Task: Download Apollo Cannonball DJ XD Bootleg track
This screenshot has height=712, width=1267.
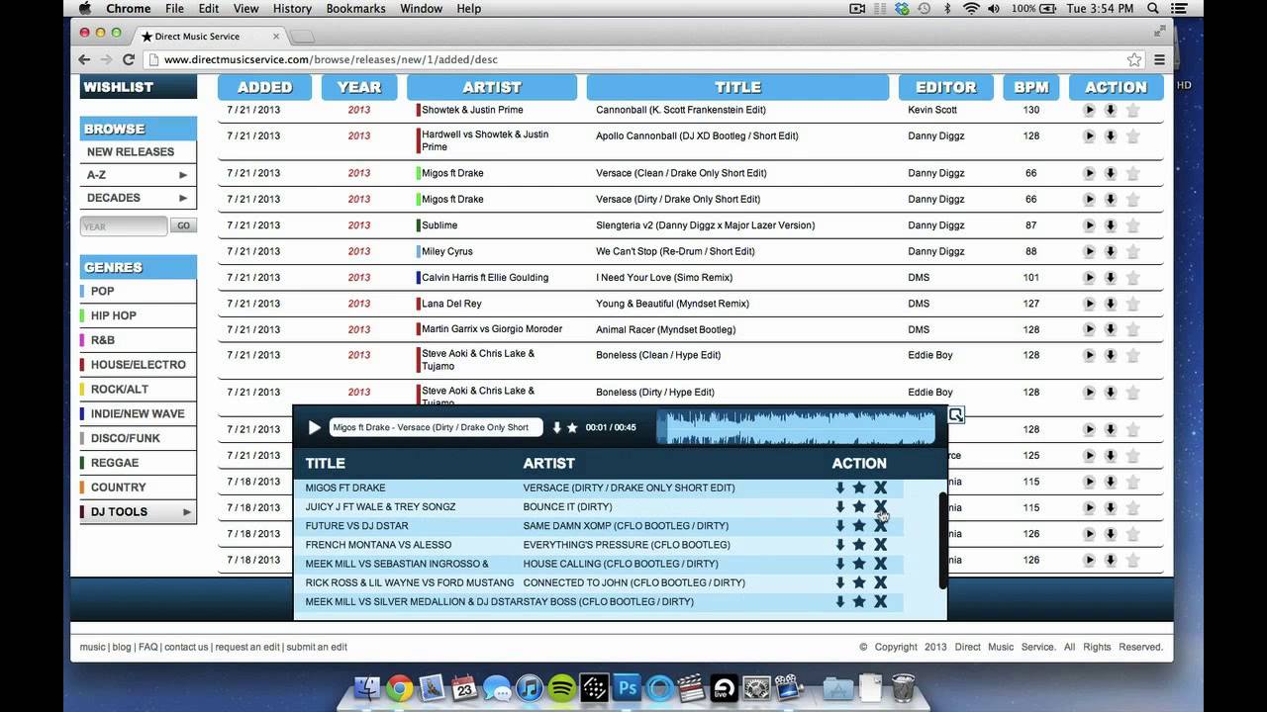Action: [x=1111, y=136]
